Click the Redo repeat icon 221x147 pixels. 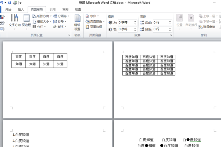[x=10, y=3]
